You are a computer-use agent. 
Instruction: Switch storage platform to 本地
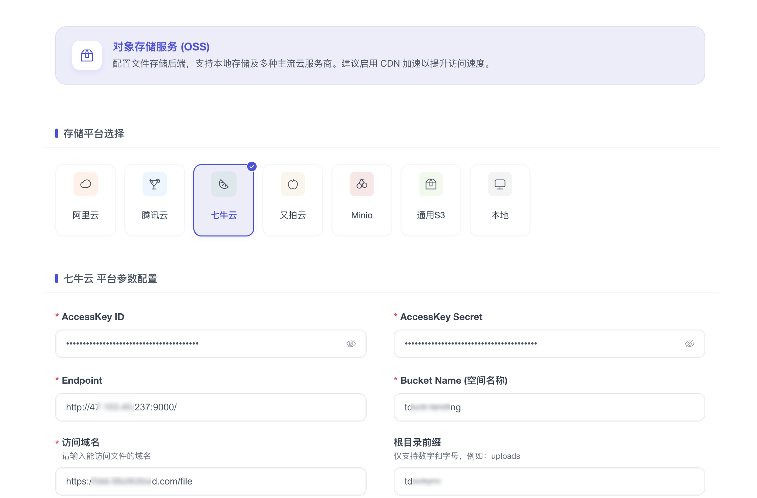500,200
